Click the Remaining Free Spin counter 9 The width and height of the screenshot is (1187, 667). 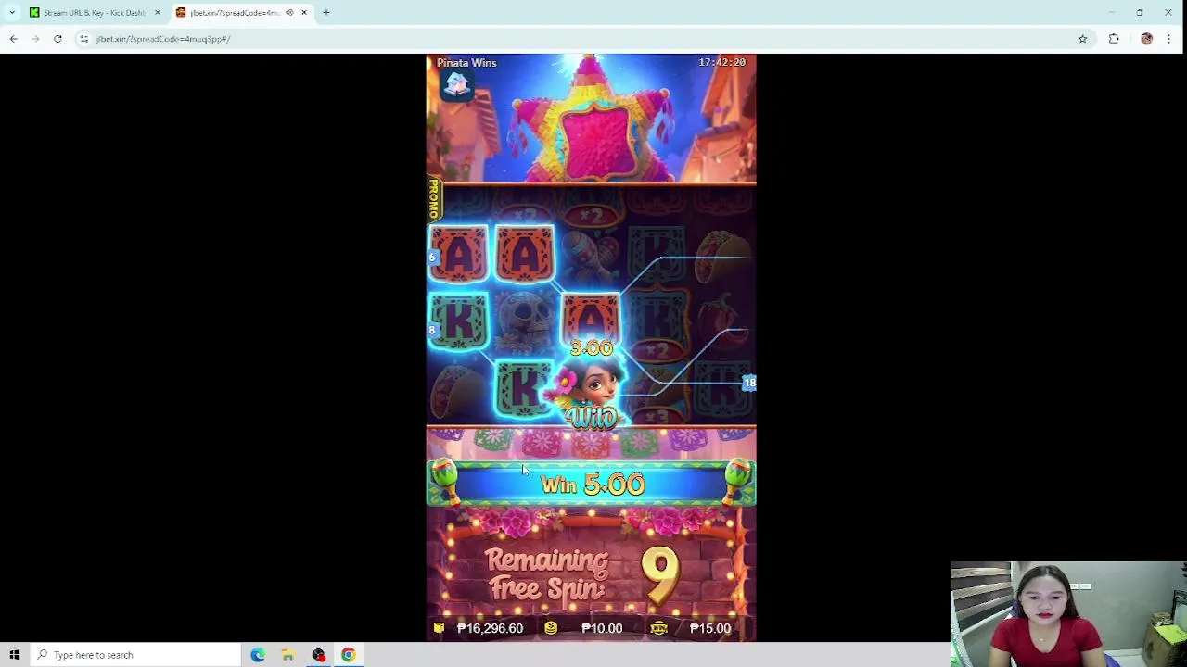660,575
